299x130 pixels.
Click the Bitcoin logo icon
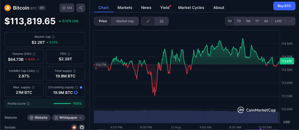[x=8, y=8]
